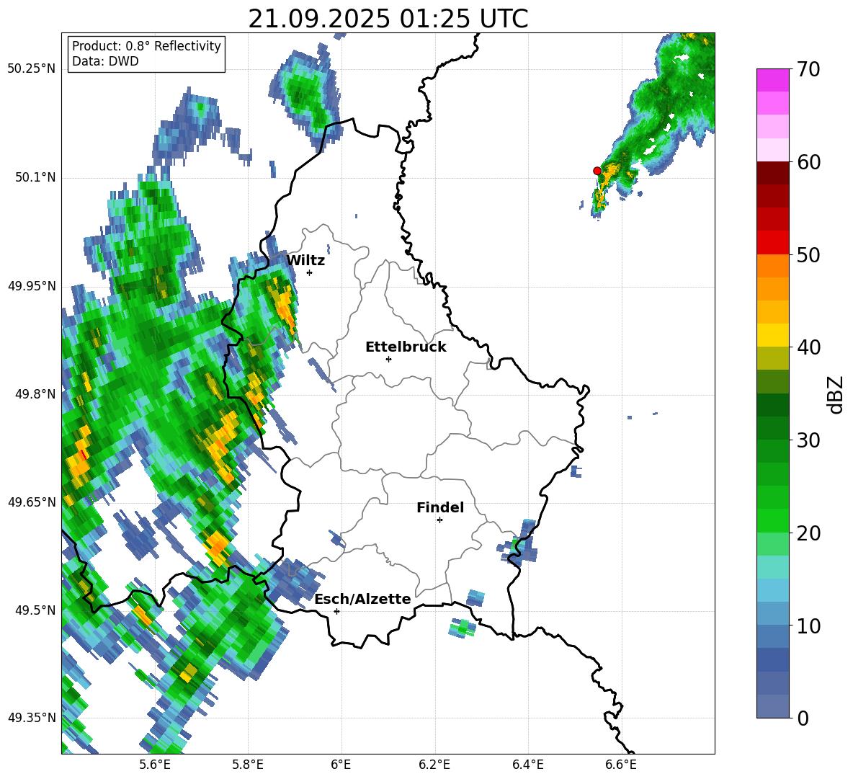Click the 6.6°E longitude label
The height and width of the screenshot is (779, 853).
point(621,765)
